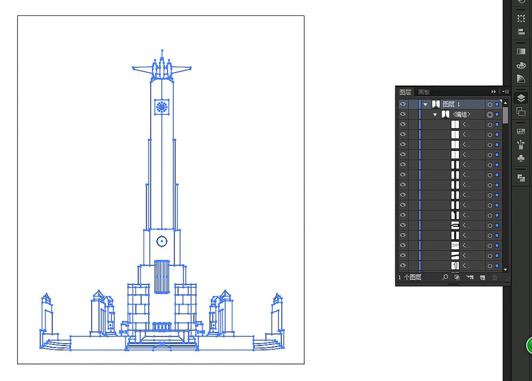The height and width of the screenshot is (381, 532).
Task: Open the Swatches grid panel icon
Action: tap(521, 131)
